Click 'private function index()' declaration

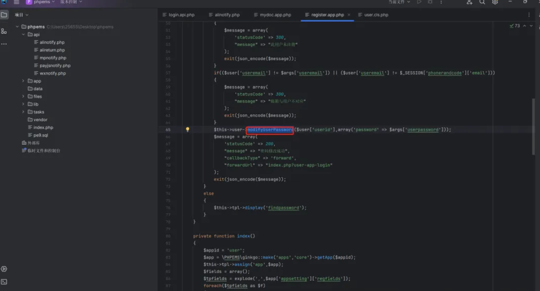point(224,236)
